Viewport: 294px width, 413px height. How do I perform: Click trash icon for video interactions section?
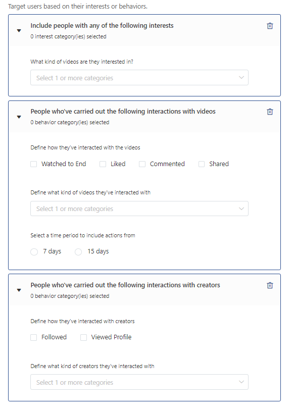(270, 112)
